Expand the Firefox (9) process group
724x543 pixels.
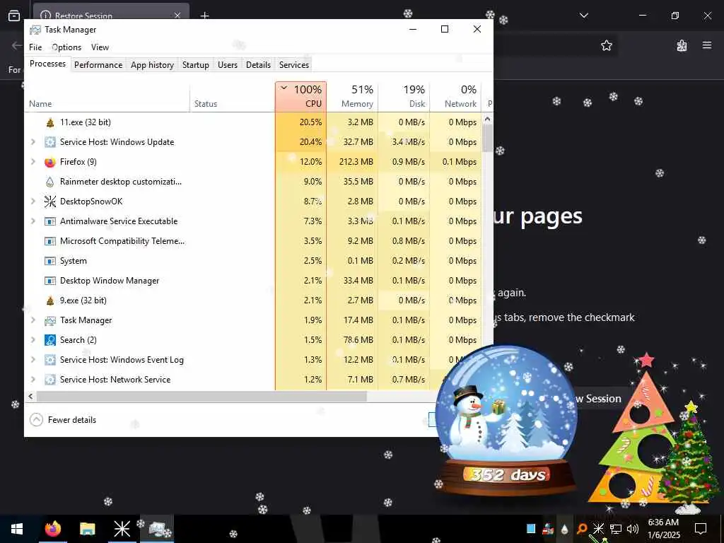point(33,162)
